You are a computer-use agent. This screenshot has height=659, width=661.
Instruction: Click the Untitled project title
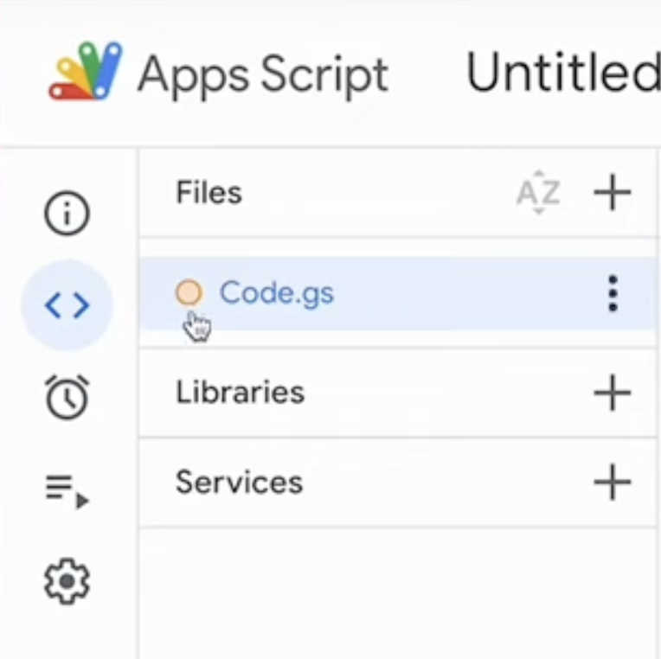click(x=563, y=72)
